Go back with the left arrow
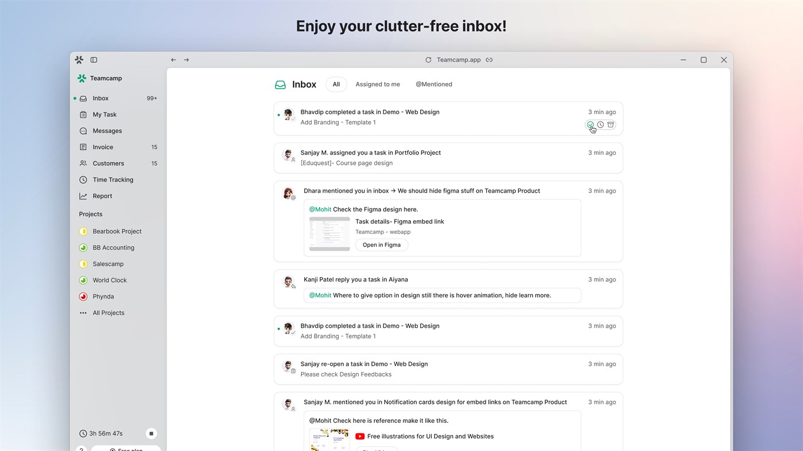The width and height of the screenshot is (803, 451). (x=173, y=60)
